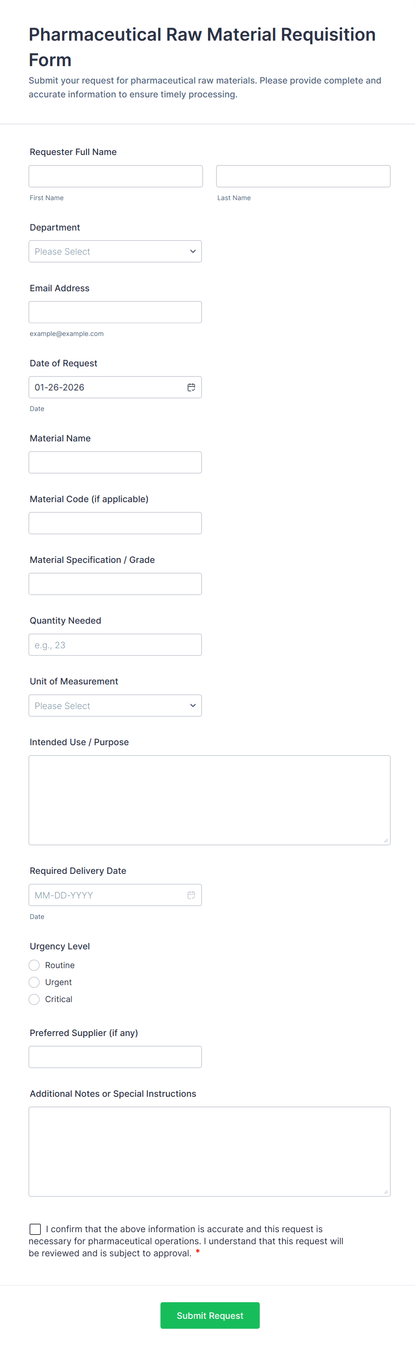Open the Department dropdown
This screenshot has height=1351, width=415.
point(115,251)
